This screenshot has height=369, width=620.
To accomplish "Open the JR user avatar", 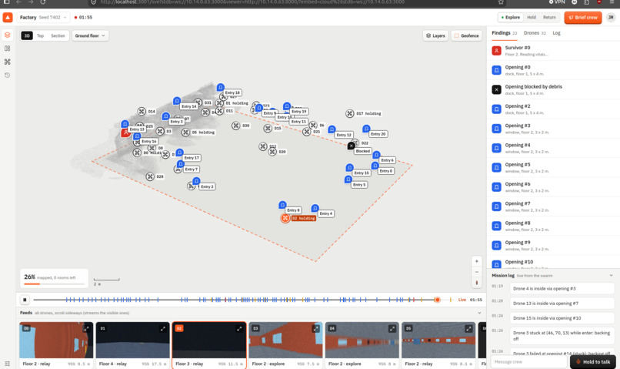I will pos(611,18).
